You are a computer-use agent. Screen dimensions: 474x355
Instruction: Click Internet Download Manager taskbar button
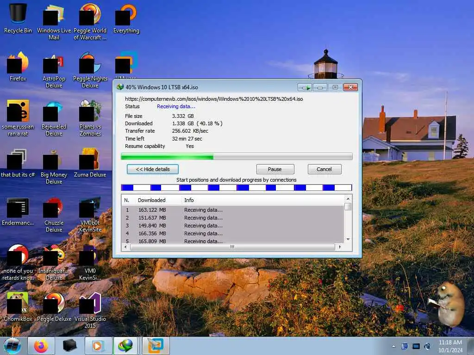(125, 346)
